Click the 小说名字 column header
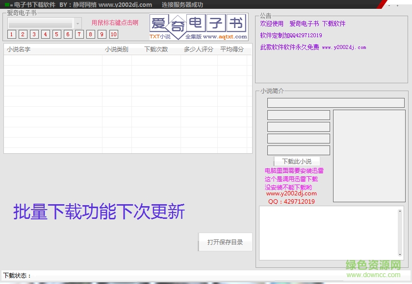Viewport: 412px width, 284px height. (x=18, y=49)
